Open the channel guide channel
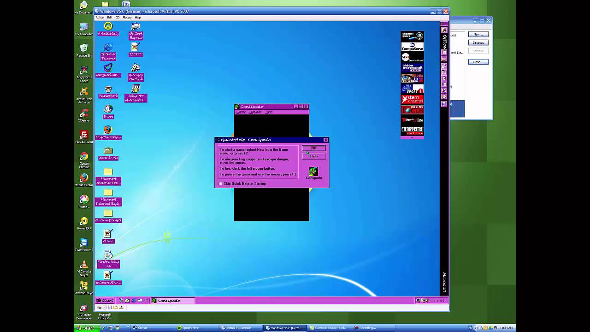Image resolution: width=590 pixels, height=332 pixels. coord(412,36)
